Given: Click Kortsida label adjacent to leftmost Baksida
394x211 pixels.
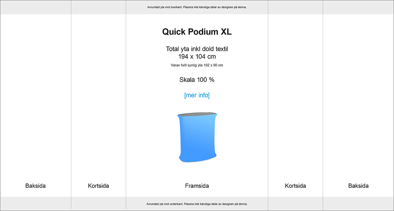Looking at the screenshot, I should pyautogui.click(x=98, y=186).
